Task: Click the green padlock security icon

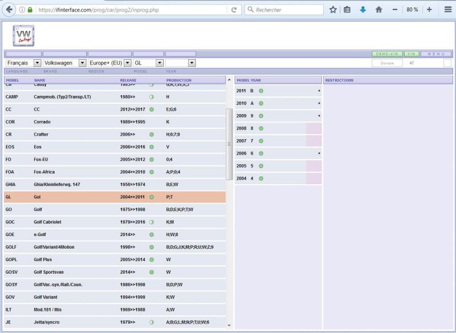Action: (30, 10)
